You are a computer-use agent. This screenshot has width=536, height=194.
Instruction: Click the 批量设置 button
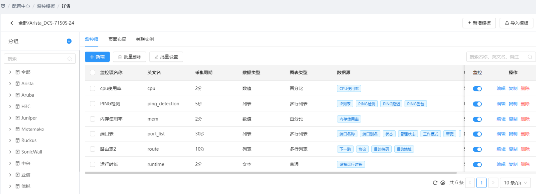(166, 57)
